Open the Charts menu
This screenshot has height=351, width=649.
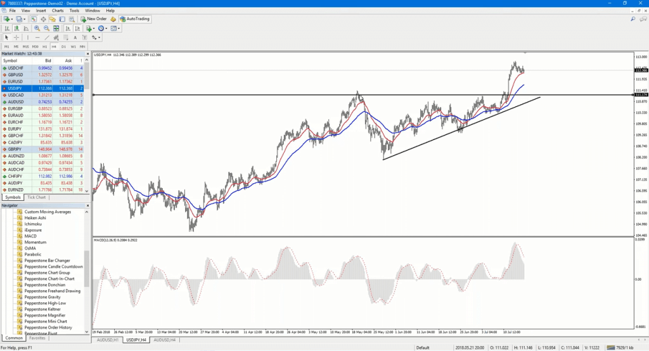tap(58, 11)
